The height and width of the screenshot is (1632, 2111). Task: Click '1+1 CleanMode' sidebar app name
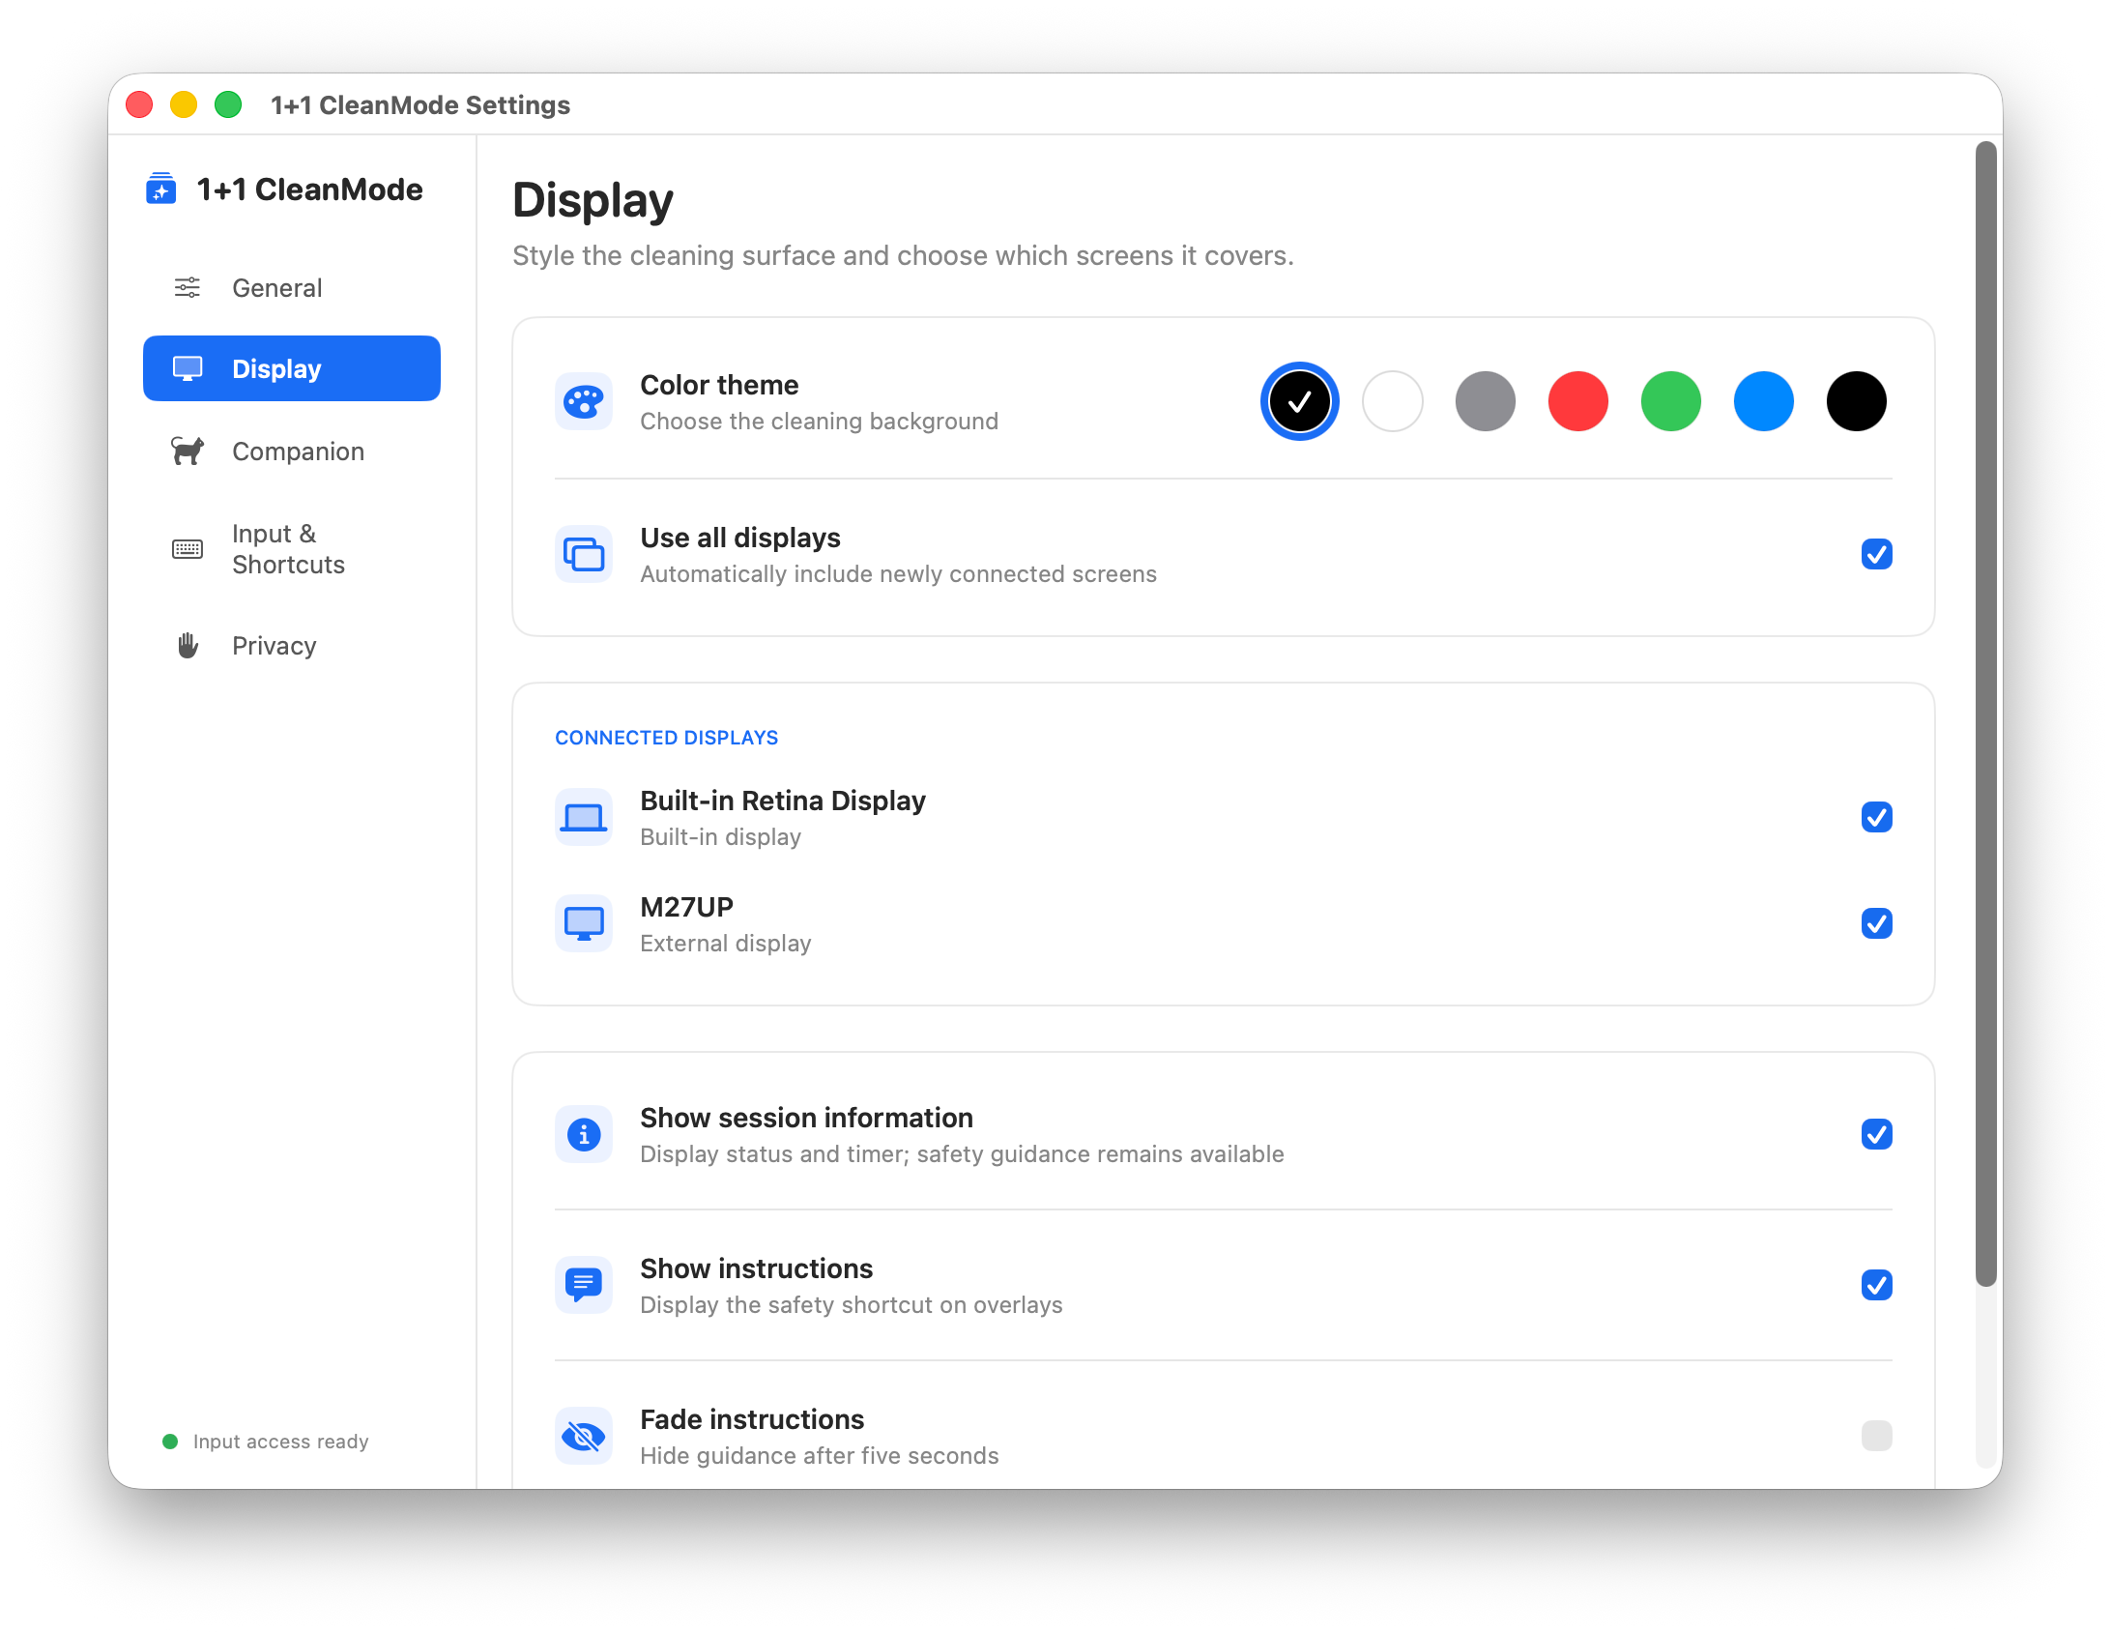coord(309,189)
